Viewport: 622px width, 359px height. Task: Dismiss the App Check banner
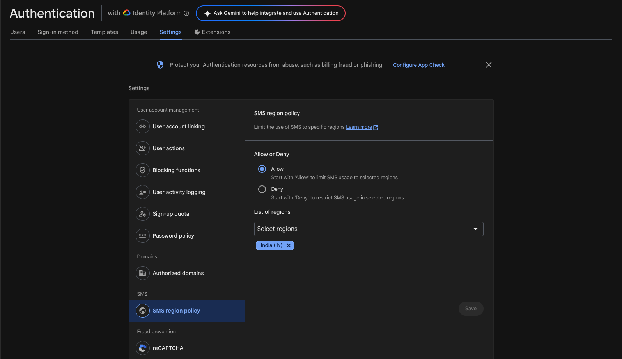(489, 65)
